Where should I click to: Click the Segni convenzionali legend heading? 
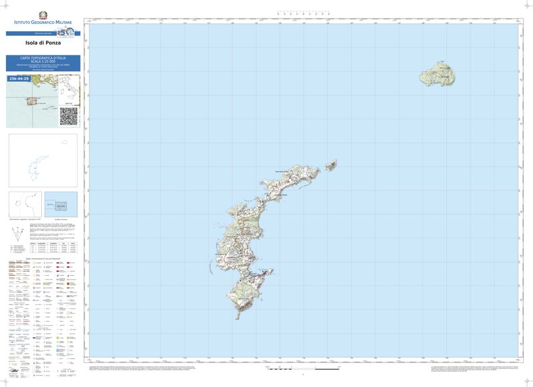tap(43, 258)
